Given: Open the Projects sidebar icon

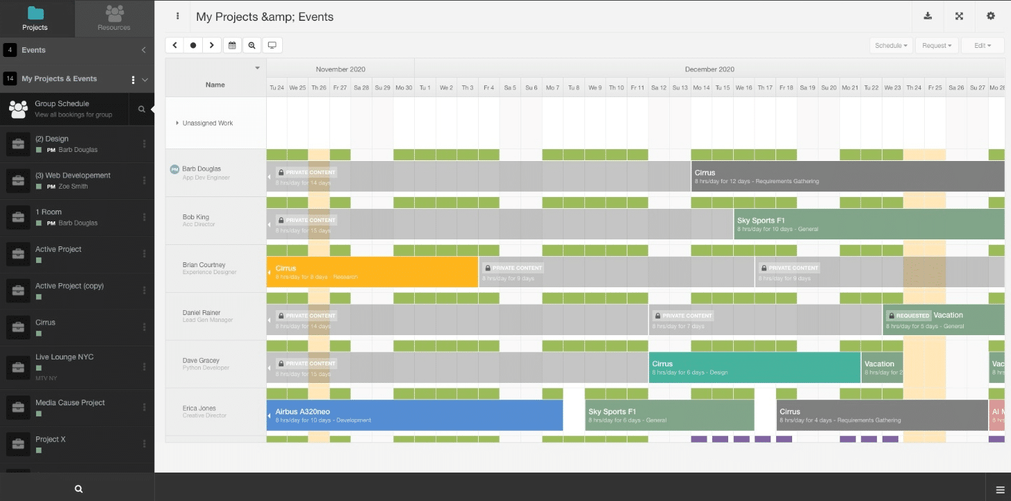Looking at the screenshot, I should click(x=35, y=15).
